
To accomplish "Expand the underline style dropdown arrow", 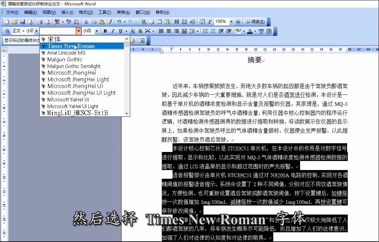I will (126, 31).
